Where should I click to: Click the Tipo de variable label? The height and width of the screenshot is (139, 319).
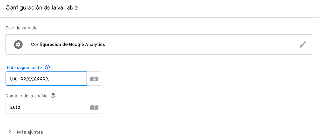(x=22, y=28)
